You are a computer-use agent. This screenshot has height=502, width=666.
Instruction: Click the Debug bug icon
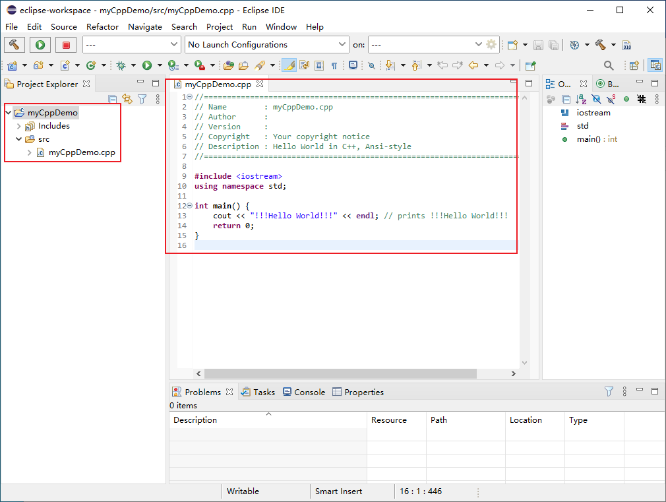coord(121,65)
